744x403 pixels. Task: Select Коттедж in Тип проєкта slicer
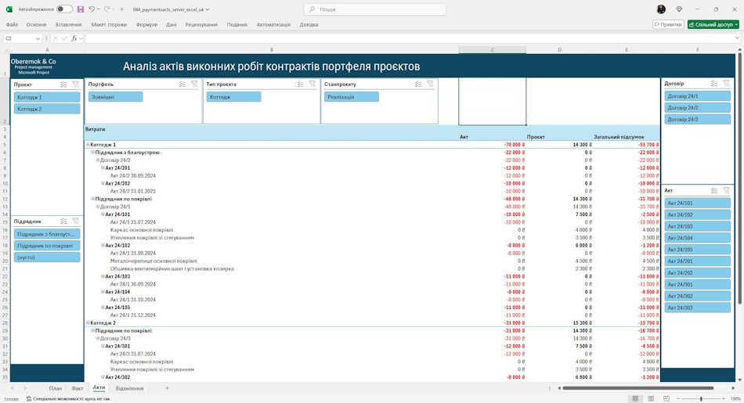coord(233,97)
